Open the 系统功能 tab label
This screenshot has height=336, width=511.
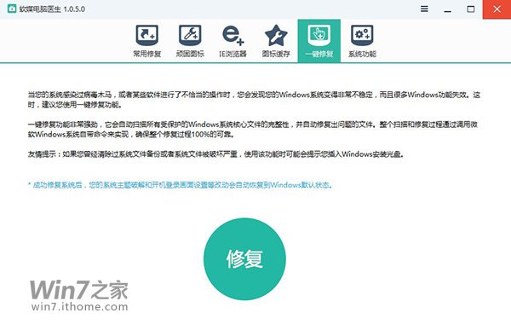point(362,54)
